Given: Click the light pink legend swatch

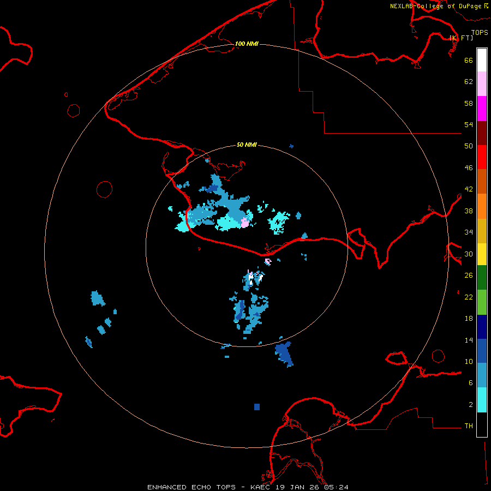Looking at the screenshot, I should pos(482,84).
